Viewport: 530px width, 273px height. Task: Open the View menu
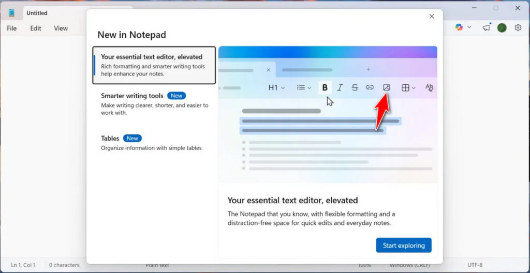(61, 28)
